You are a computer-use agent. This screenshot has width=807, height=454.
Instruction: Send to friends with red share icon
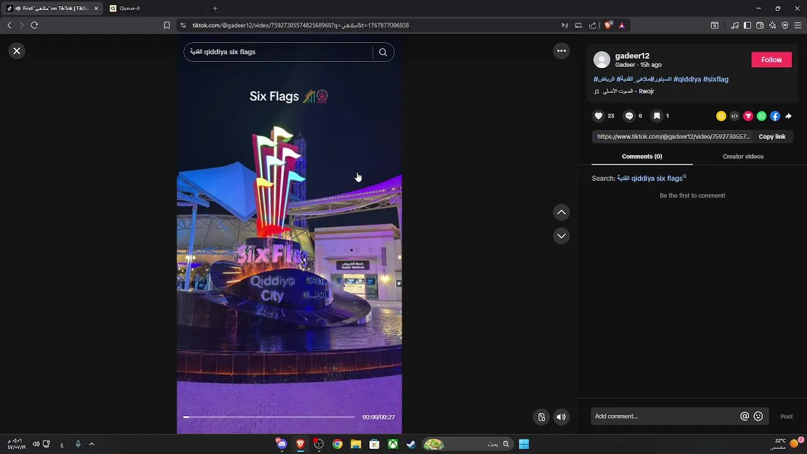coord(748,116)
